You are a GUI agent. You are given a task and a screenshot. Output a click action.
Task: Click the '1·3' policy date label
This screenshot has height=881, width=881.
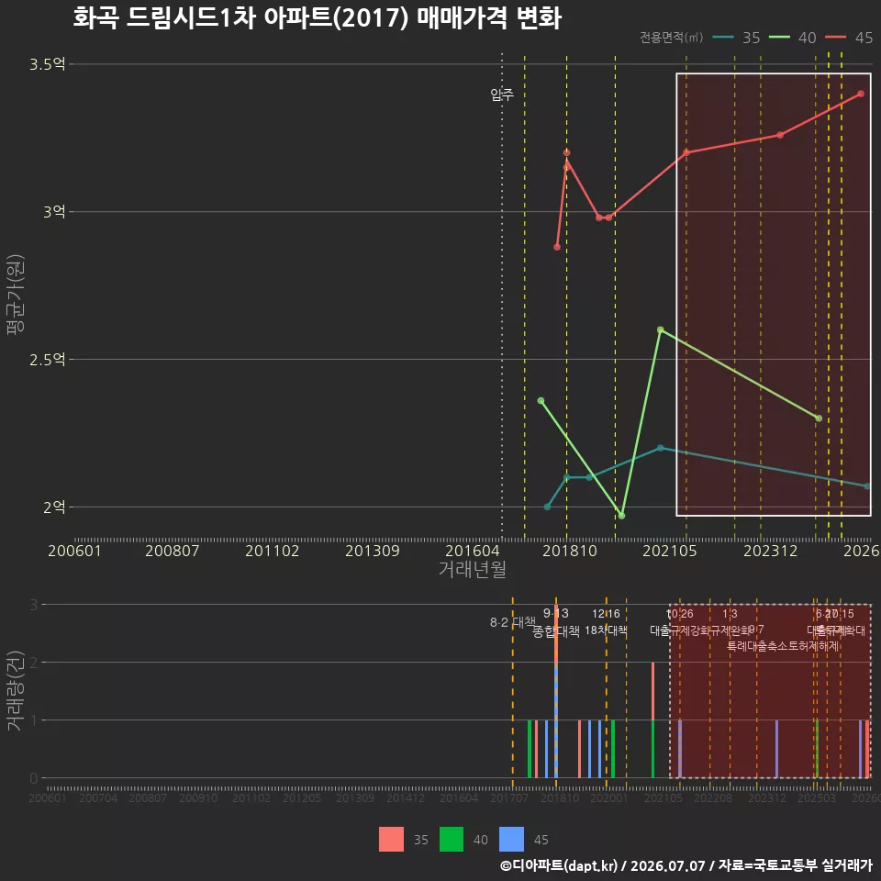(x=730, y=614)
